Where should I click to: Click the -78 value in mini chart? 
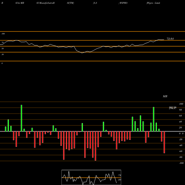[x=120, y=175]
